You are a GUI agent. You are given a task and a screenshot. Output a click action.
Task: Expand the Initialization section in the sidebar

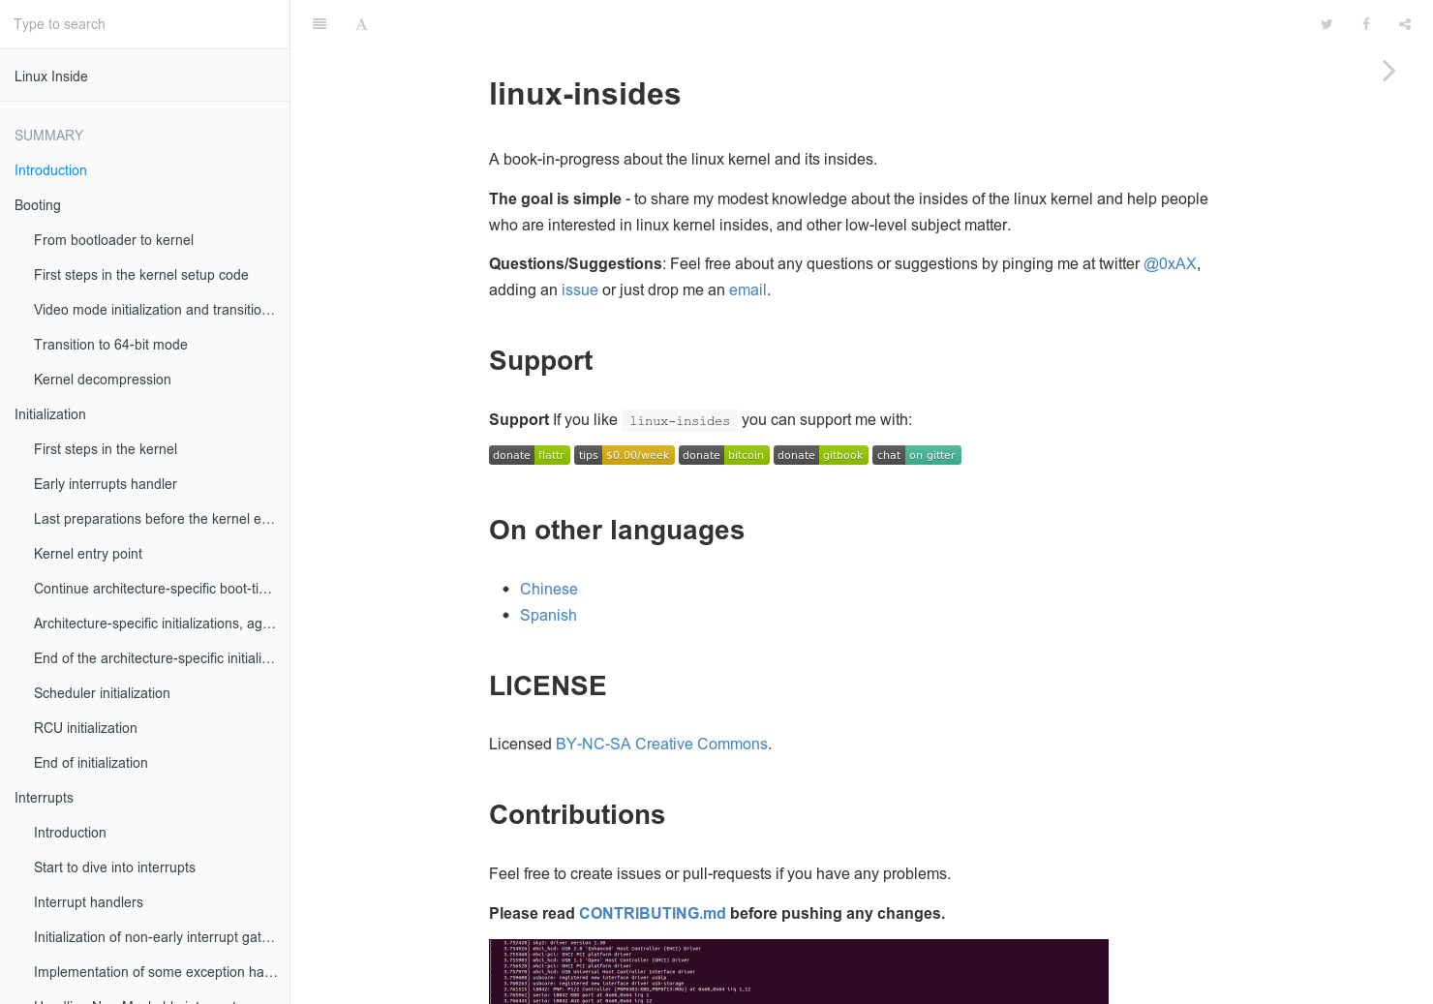[x=49, y=414]
